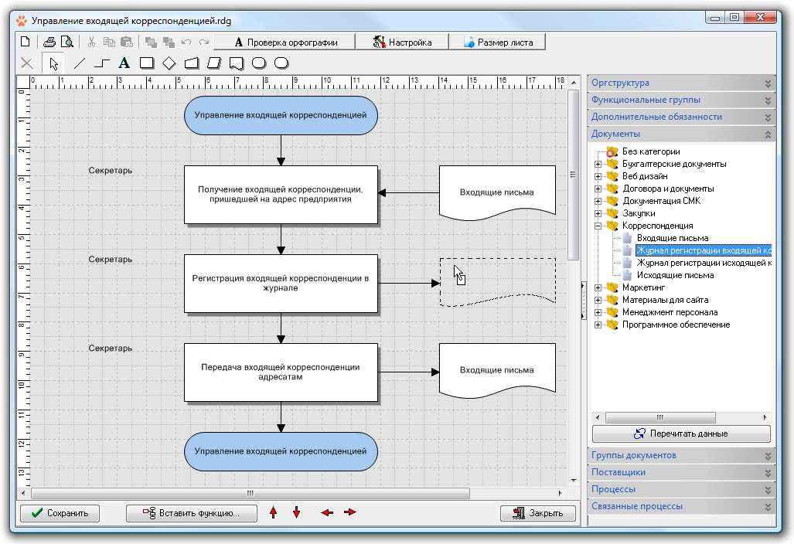
Task: Expand the Маркетинг folder node
Action: coord(598,288)
